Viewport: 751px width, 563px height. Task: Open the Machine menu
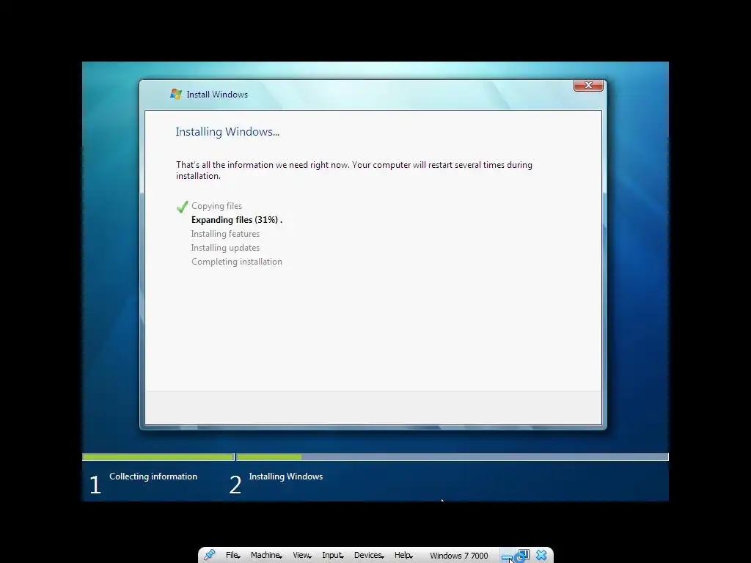[266, 555]
